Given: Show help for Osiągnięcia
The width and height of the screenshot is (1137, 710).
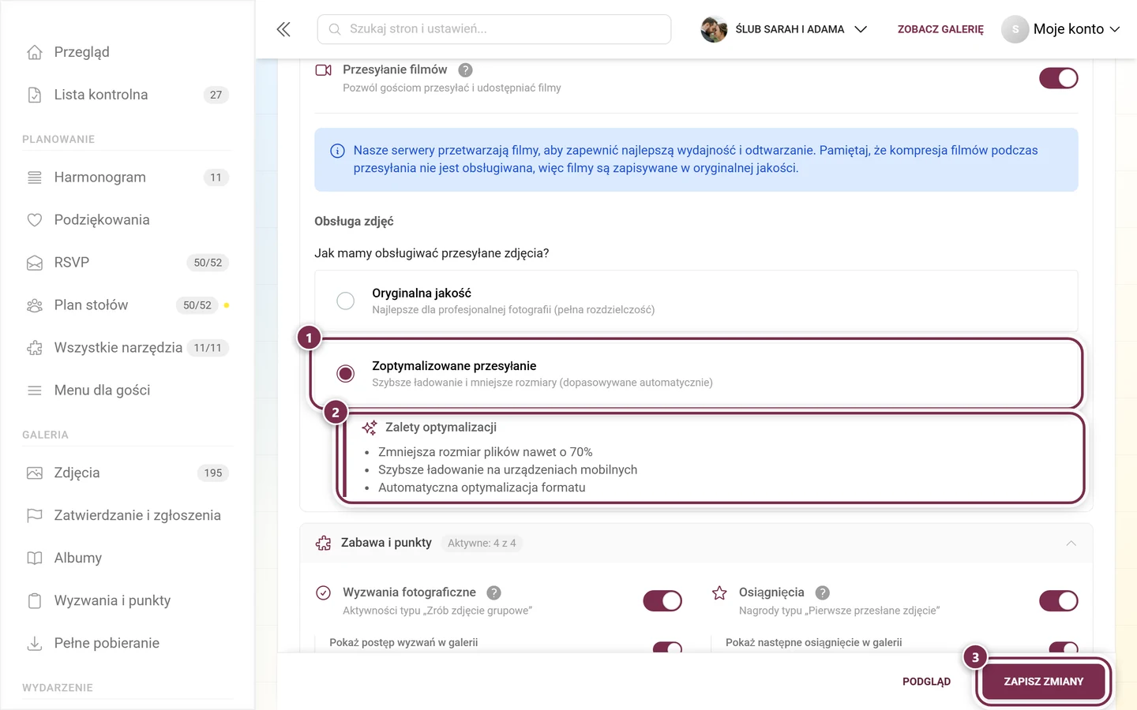Looking at the screenshot, I should click(x=823, y=592).
